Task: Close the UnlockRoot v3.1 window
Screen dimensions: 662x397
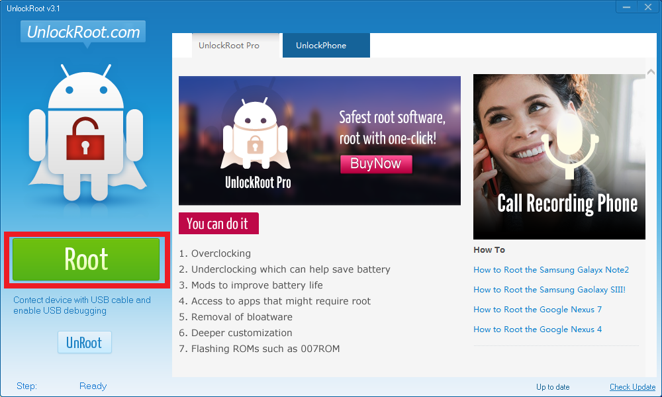Action: coord(647,7)
